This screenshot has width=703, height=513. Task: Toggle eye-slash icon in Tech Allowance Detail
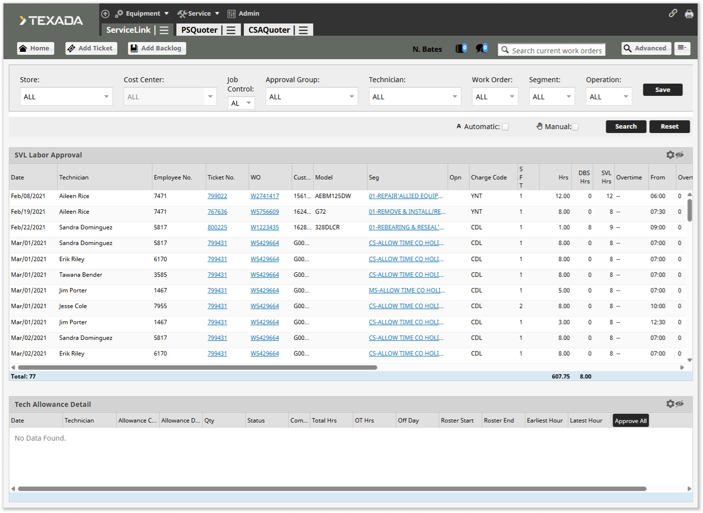680,404
